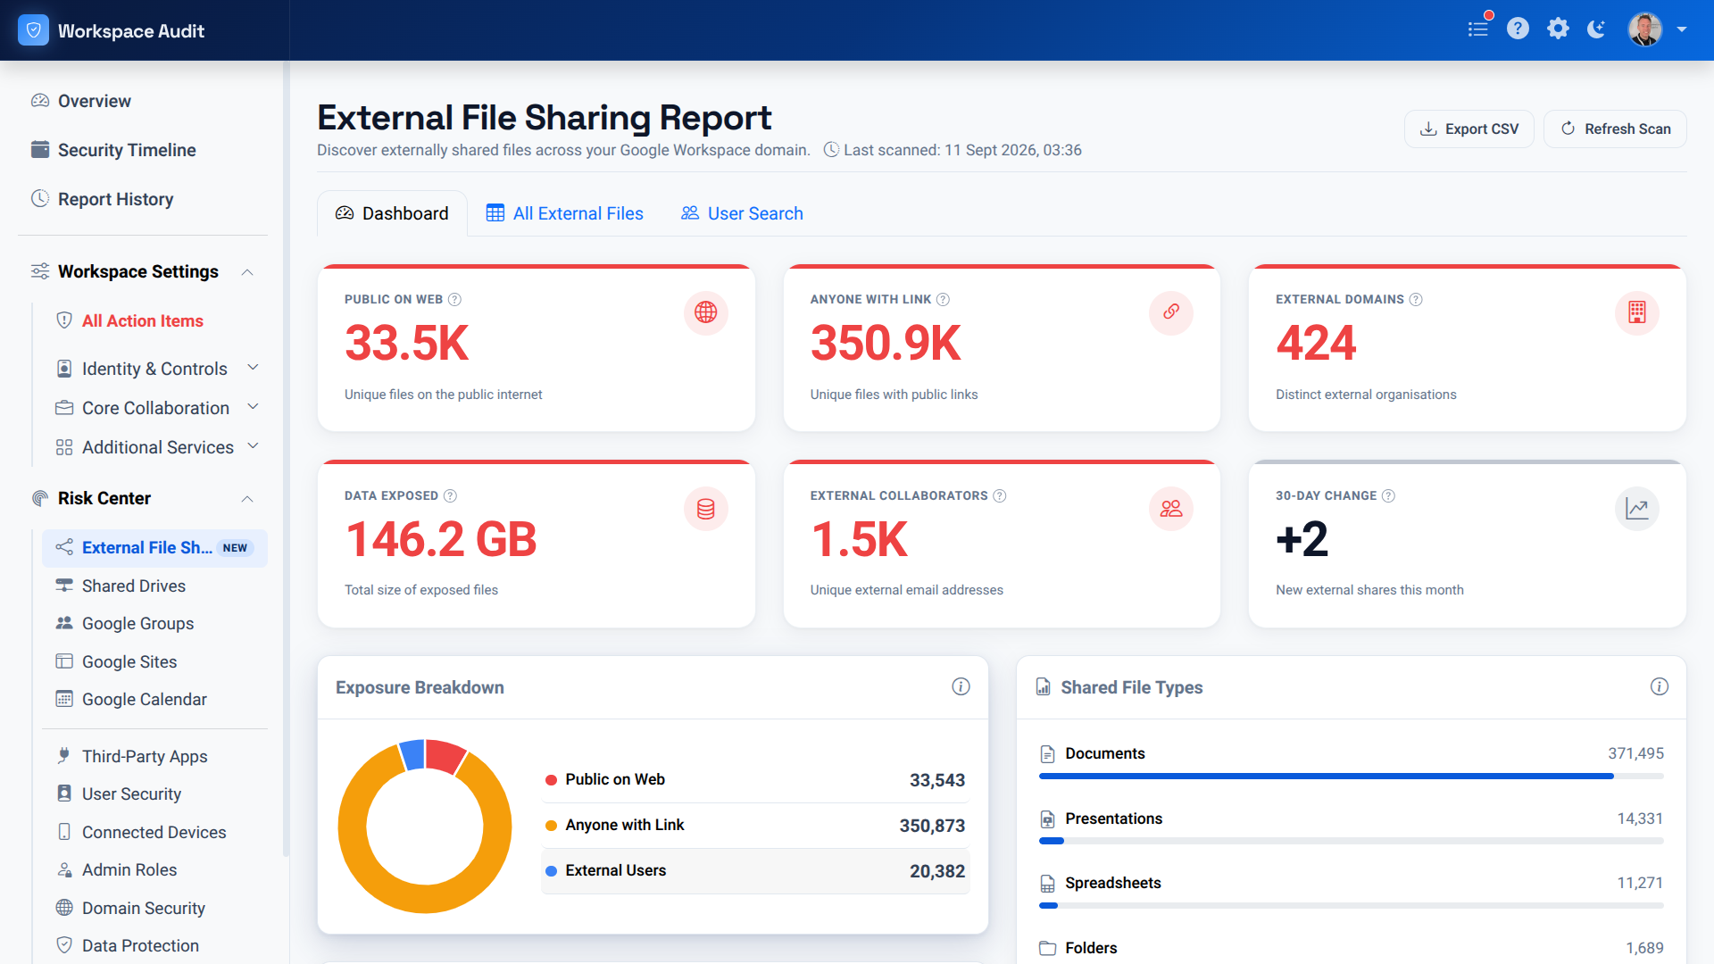Click the orange donut chart segment
Image resolution: width=1714 pixels, height=964 pixels.
tap(425, 898)
